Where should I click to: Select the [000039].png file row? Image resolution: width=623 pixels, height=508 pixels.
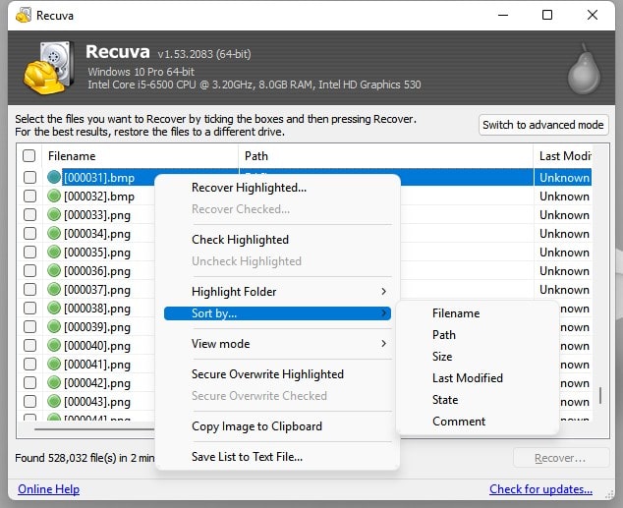tap(97, 327)
